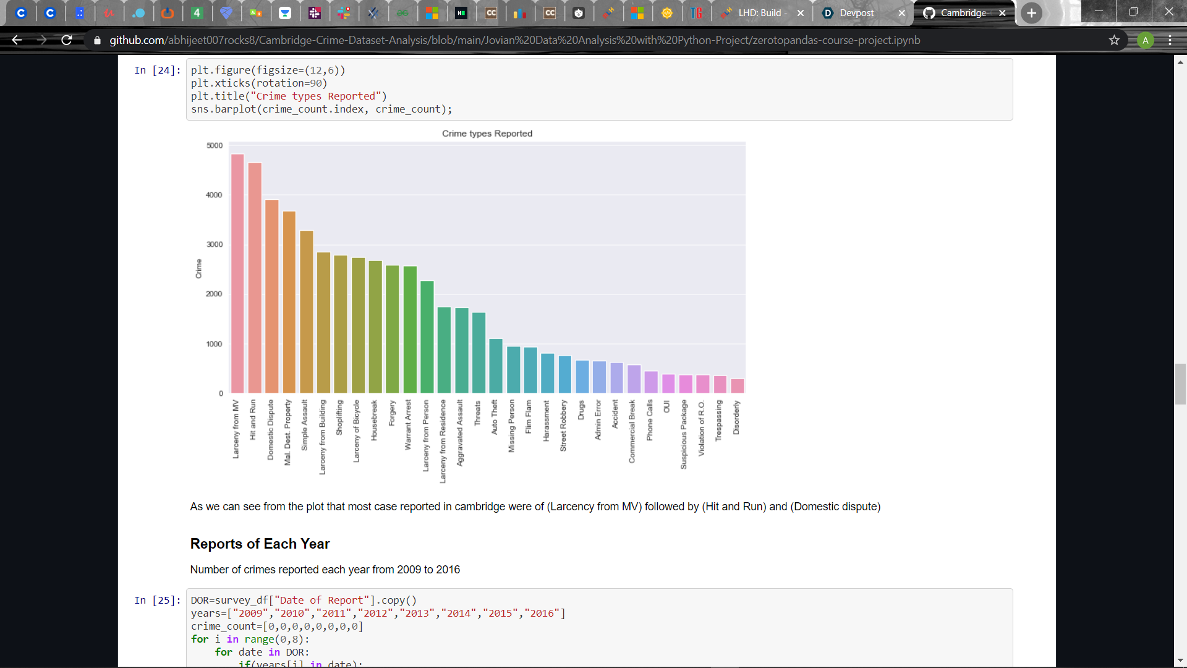The image size is (1187, 668).
Task: Click the Reports of Each Year heading
Action: 260,544
